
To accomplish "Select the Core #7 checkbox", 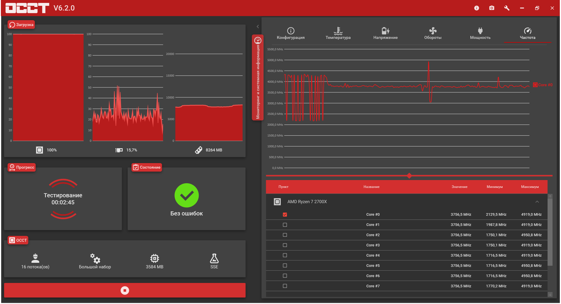I will coord(285,286).
